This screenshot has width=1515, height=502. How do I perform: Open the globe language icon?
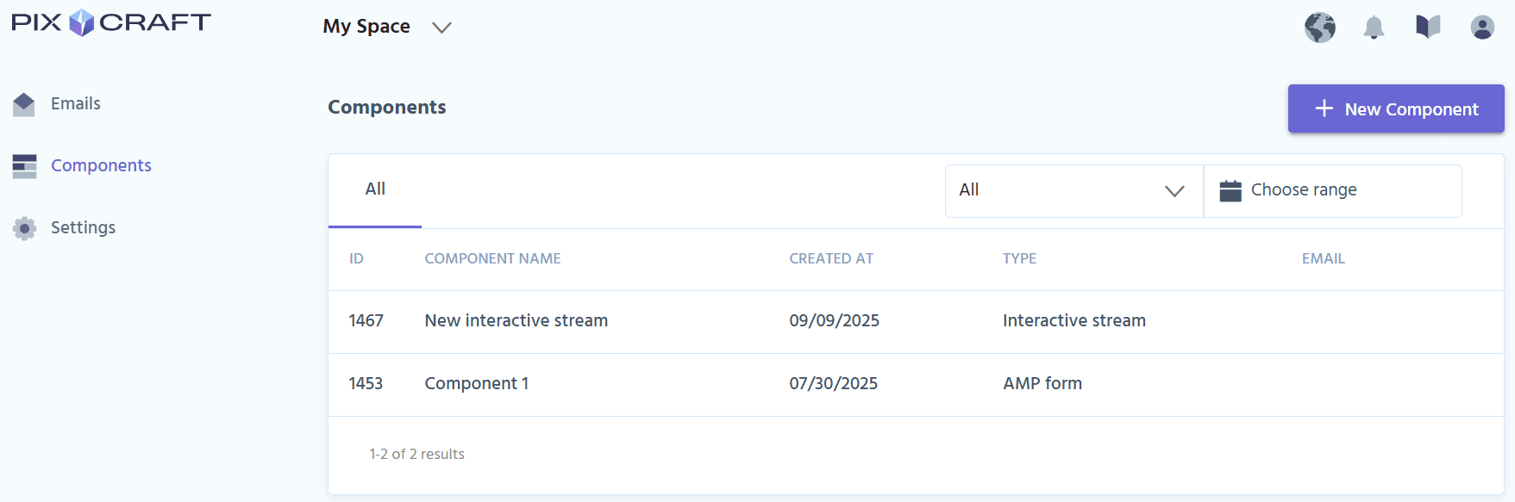(x=1319, y=28)
